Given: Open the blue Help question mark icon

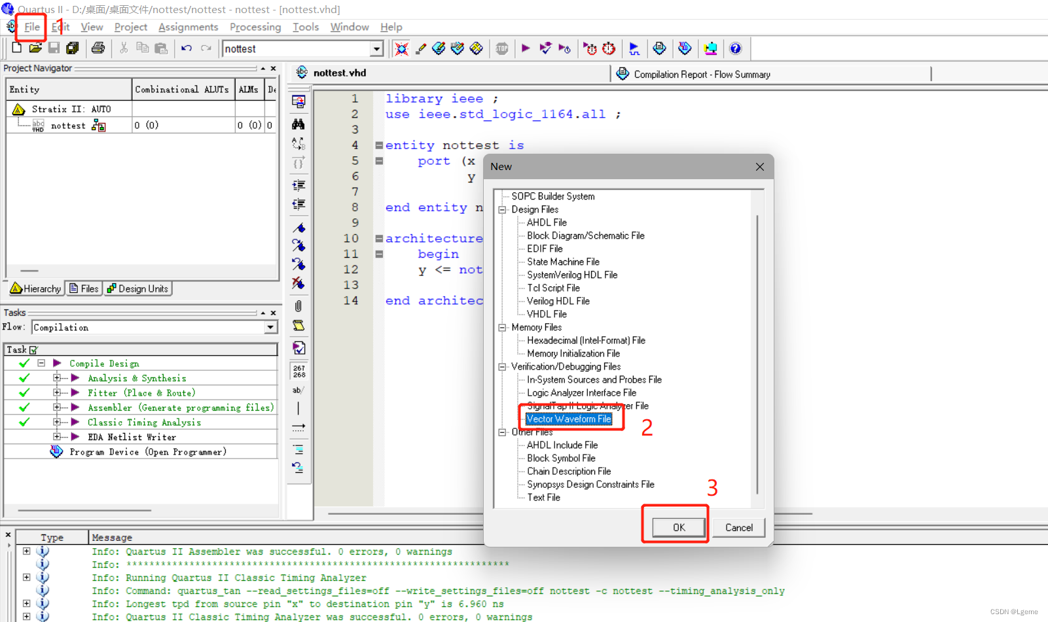Looking at the screenshot, I should pyautogui.click(x=735, y=48).
